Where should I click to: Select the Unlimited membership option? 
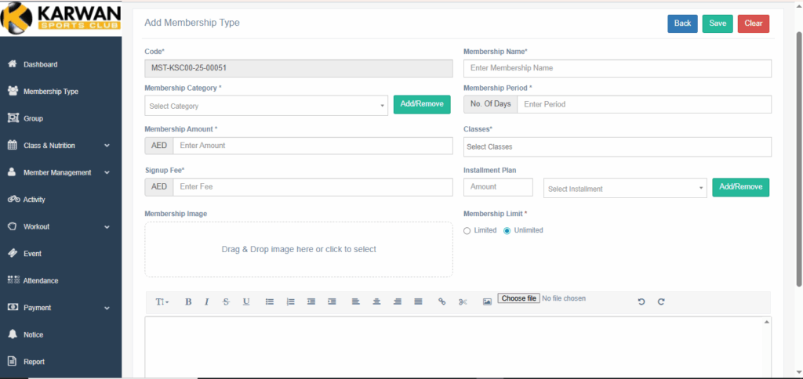click(x=507, y=231)
